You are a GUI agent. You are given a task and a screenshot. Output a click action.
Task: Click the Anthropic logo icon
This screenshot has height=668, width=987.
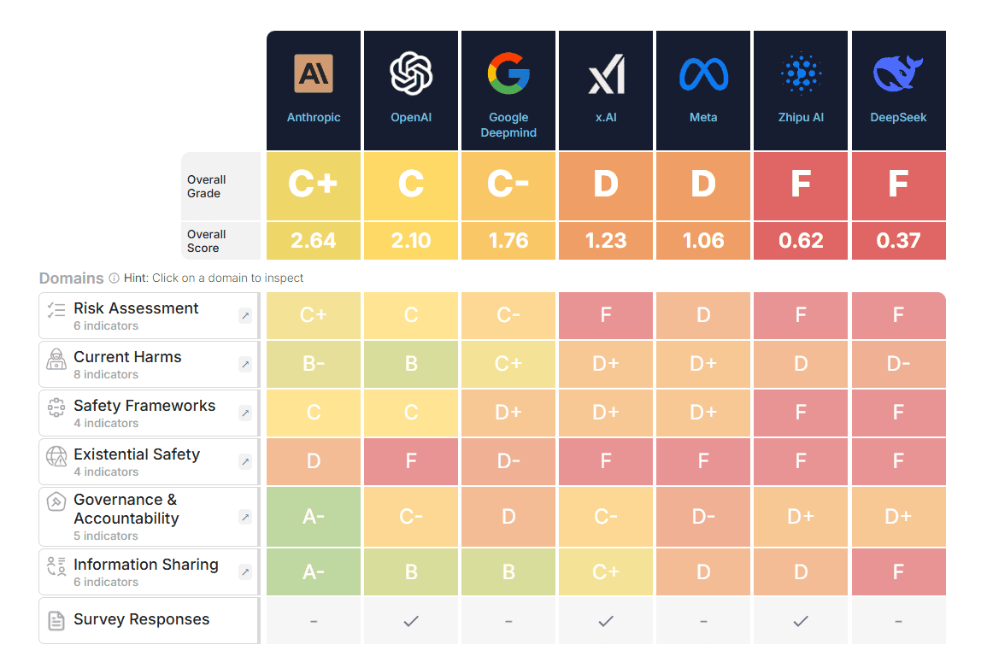point(314,73)
